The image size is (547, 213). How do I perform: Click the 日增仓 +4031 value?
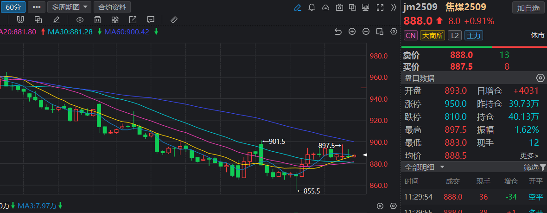[x=526, y=91]
